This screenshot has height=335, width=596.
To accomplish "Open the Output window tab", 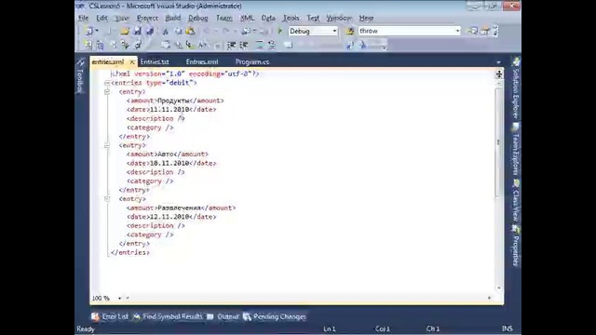I will pyautogui.click(x=223, y=316).
